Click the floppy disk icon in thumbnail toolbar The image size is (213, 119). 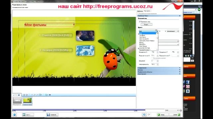click(19, 95)
